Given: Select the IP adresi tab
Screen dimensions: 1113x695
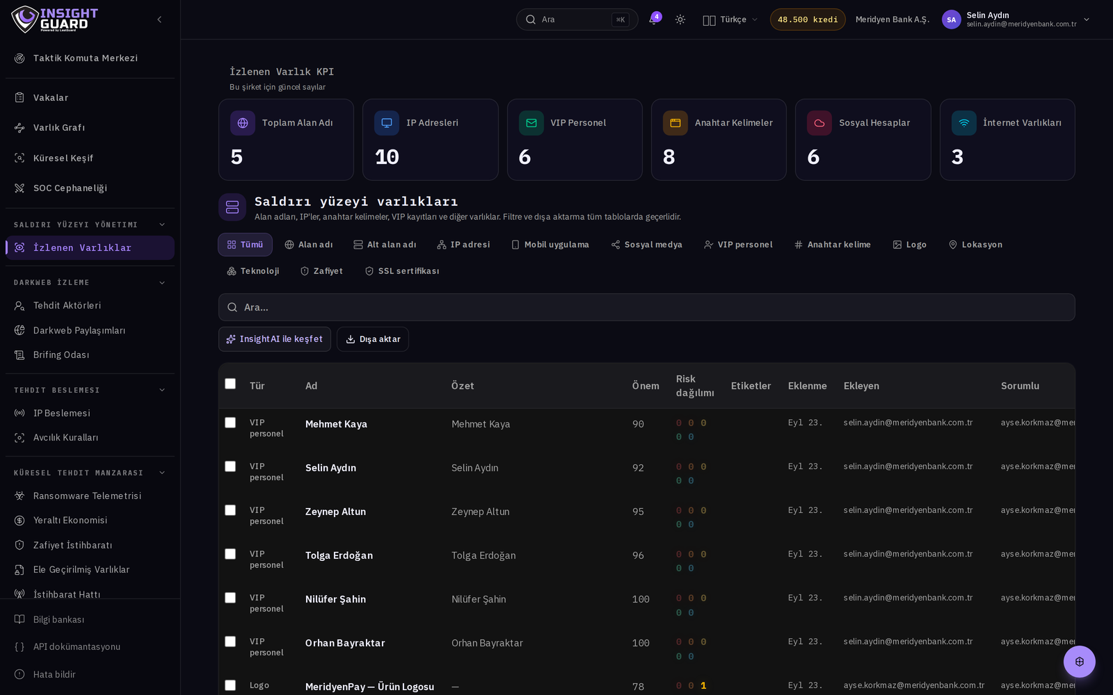Looking at the screenshot, I should pos(463,245).
